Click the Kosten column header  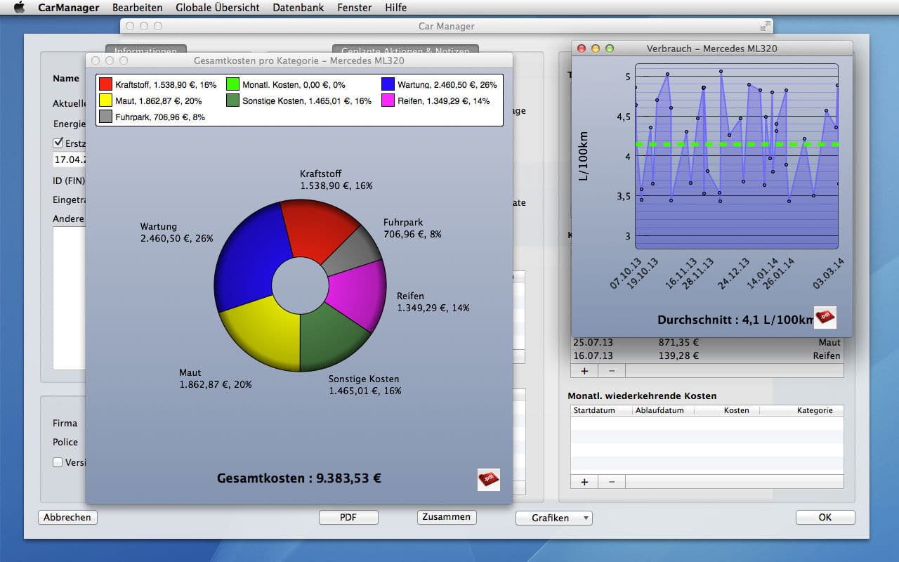click(727, 410)
